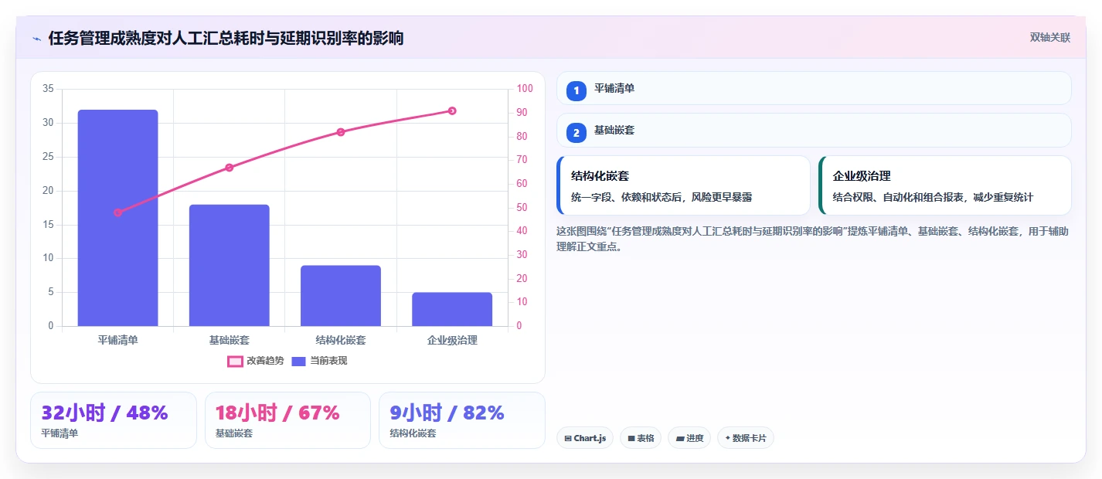Click the right axis value 100
1102x479 pixels.
[x=525, y=89]
